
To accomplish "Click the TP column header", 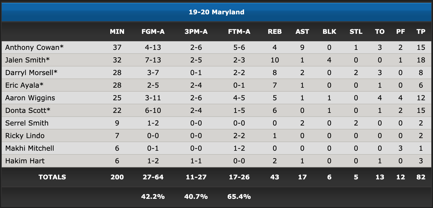I will point(421,32).
